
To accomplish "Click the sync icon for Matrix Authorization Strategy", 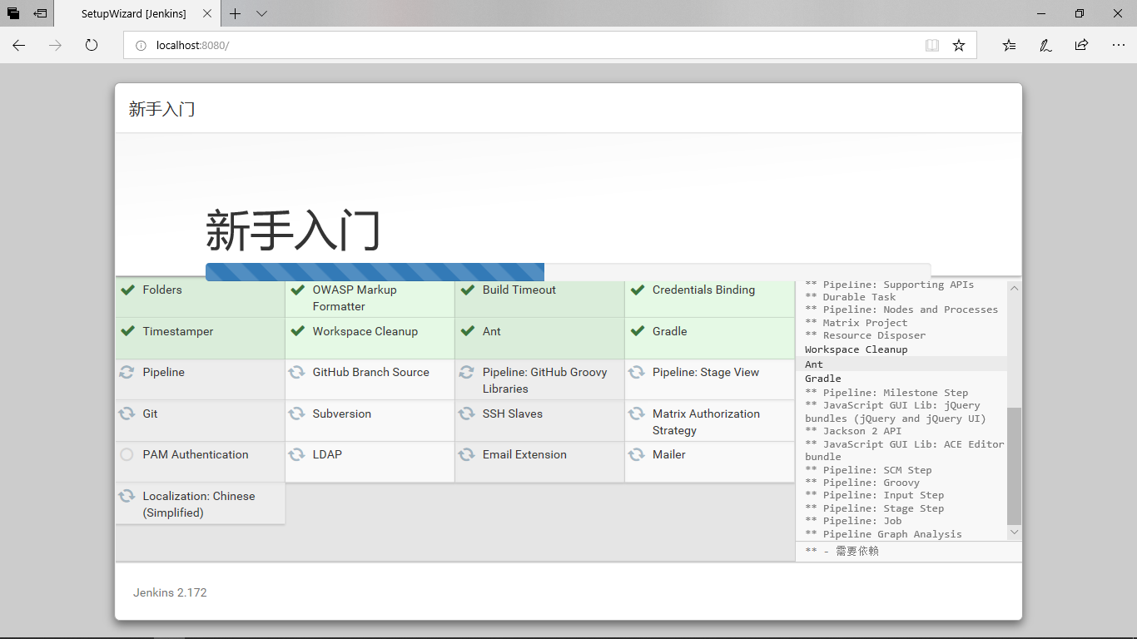I will (x=636, y=414).
